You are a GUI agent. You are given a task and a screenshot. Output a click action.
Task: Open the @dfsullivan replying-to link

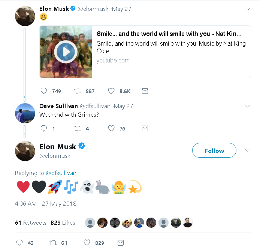click(x=61, y=173)
